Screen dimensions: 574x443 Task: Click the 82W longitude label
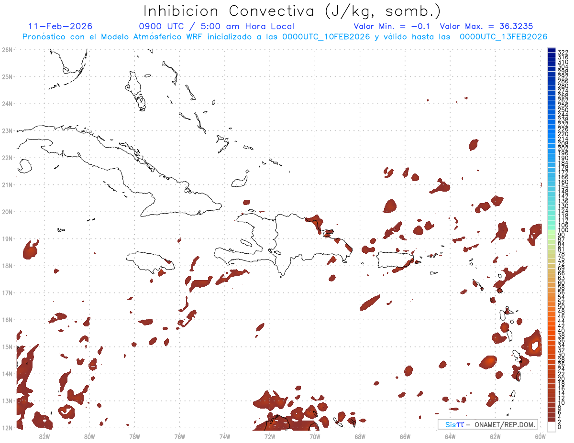(x=44, y=436)
